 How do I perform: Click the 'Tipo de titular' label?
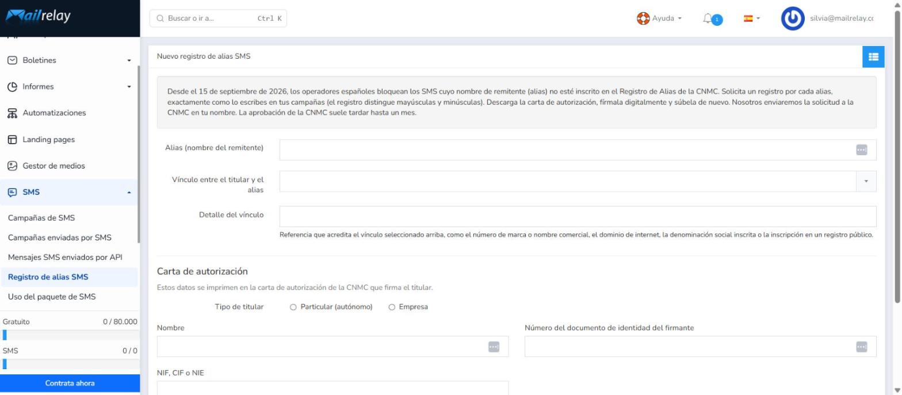(239, 307)
